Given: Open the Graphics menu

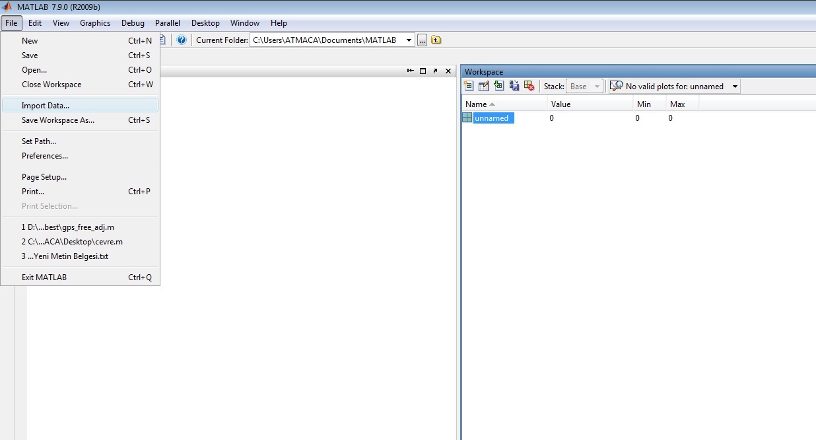Looking at the screenshot, I should [95, 23].
